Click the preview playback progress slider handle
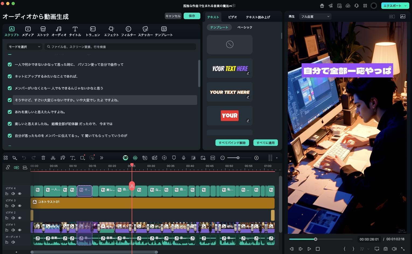 pyautogui.click(x=316, y=239)
